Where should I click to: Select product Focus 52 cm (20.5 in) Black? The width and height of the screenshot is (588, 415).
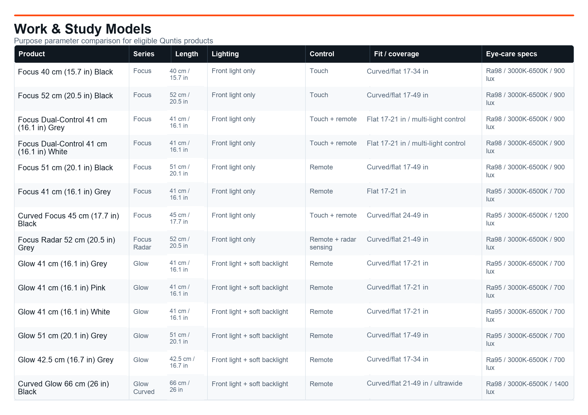[x=65, y=96]
